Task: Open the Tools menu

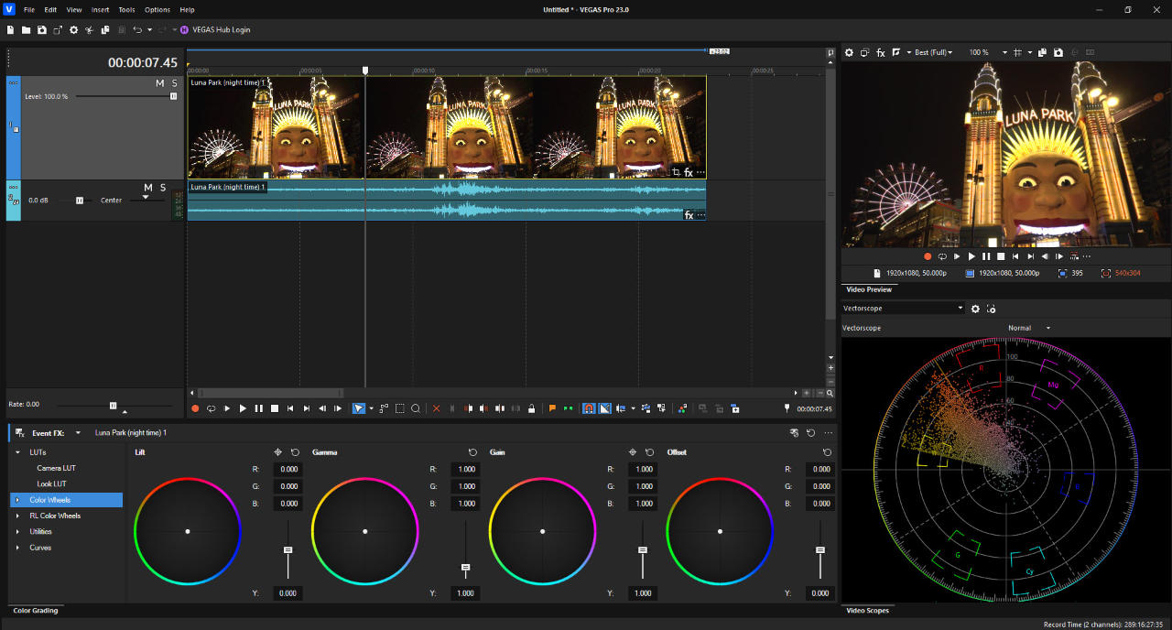Action: [x=126, y=9]
